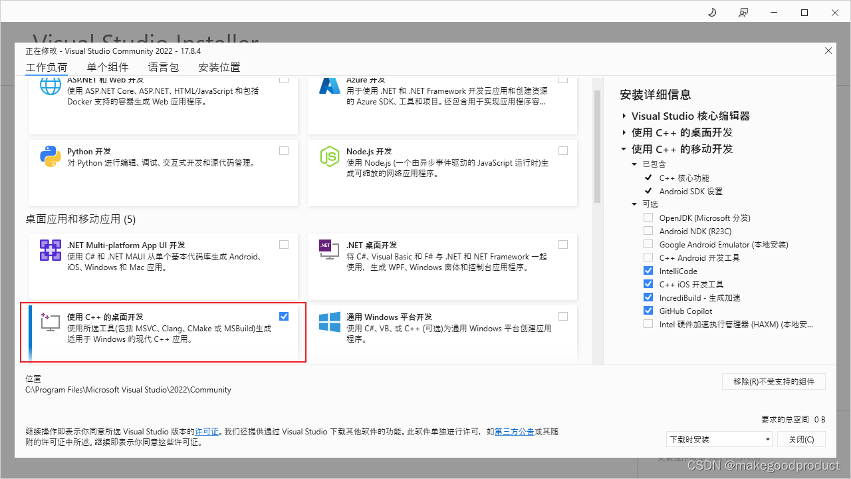Switch to the 安装位置 installation locations tab

219,67
